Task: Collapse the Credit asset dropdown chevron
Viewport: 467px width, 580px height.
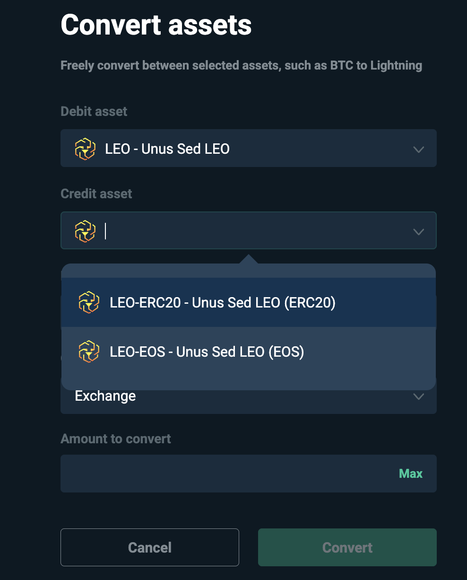Action: click(418, 232)
